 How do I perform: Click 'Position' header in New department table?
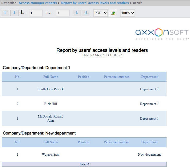(83, 142)
